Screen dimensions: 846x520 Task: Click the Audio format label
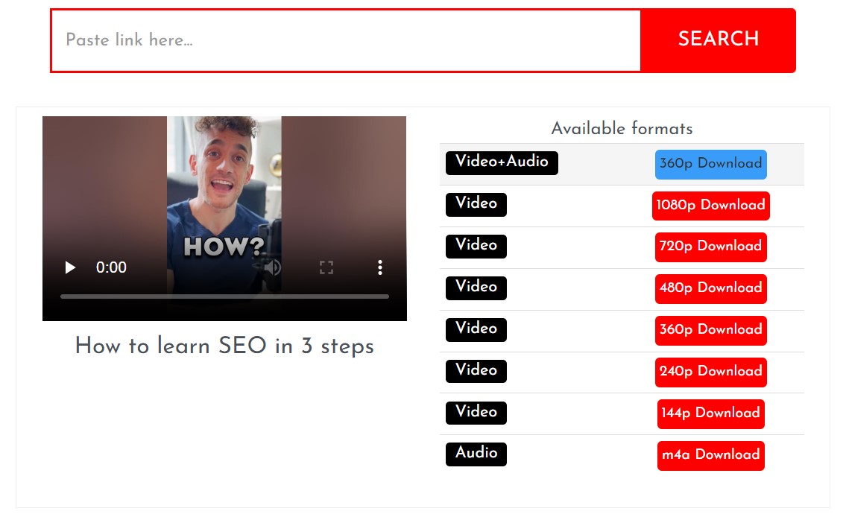476,454
